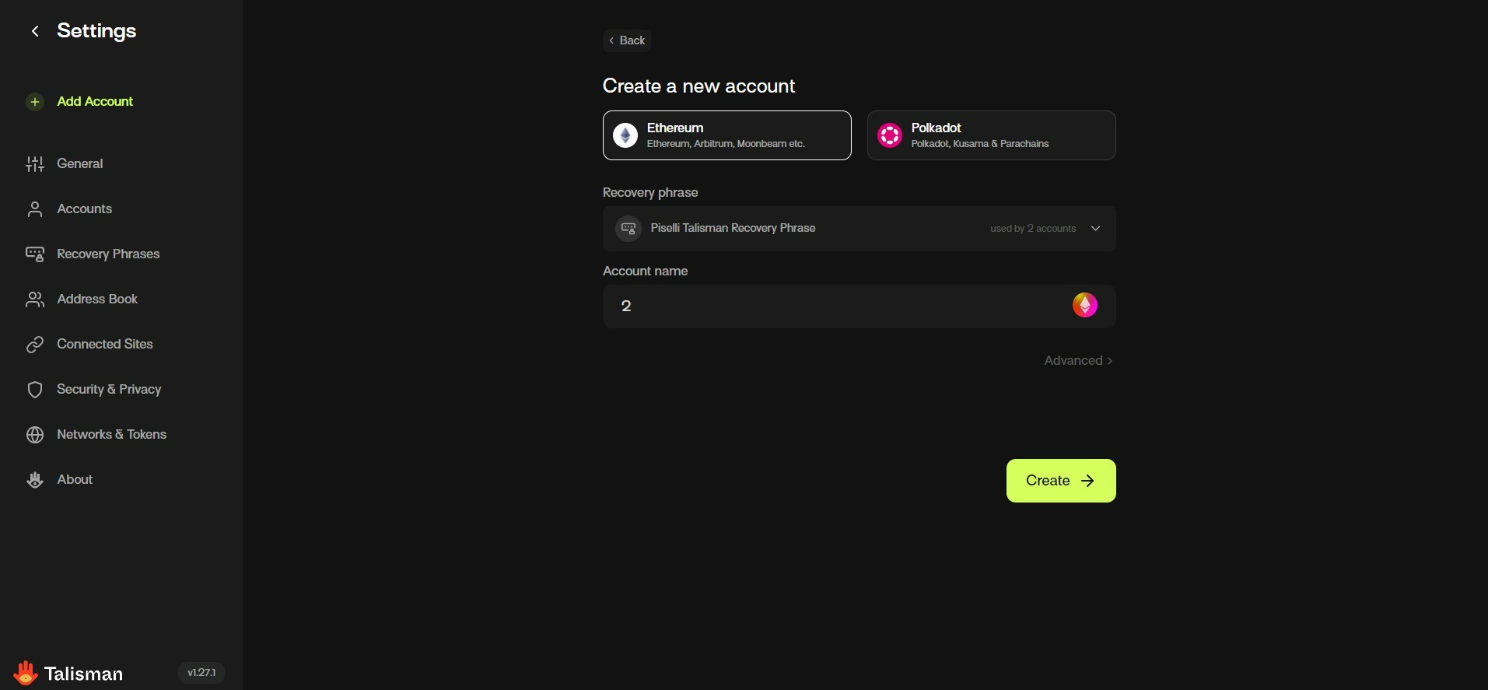Click the General sliders icon

[35, 164]
